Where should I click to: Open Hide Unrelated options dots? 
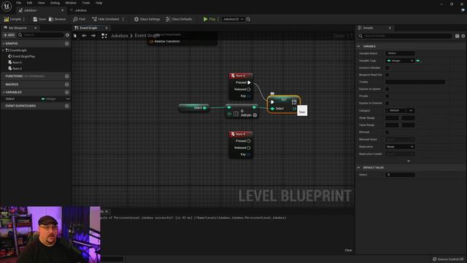pyautogui.click(x=123, y=19)
